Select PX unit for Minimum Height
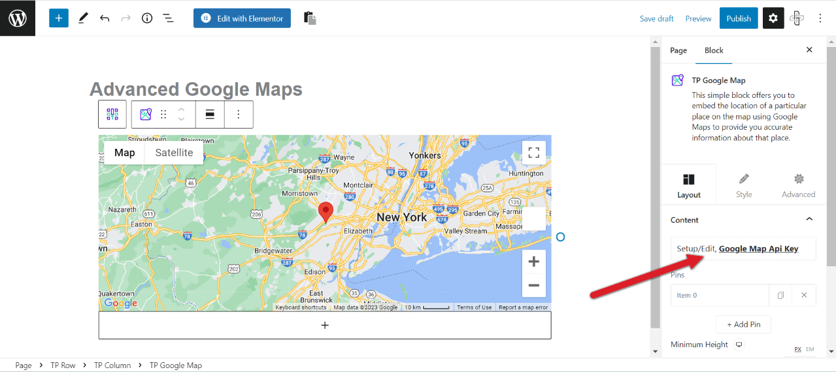Image resolution: width=836 pixels, height=372 pixels. point(797,349)
